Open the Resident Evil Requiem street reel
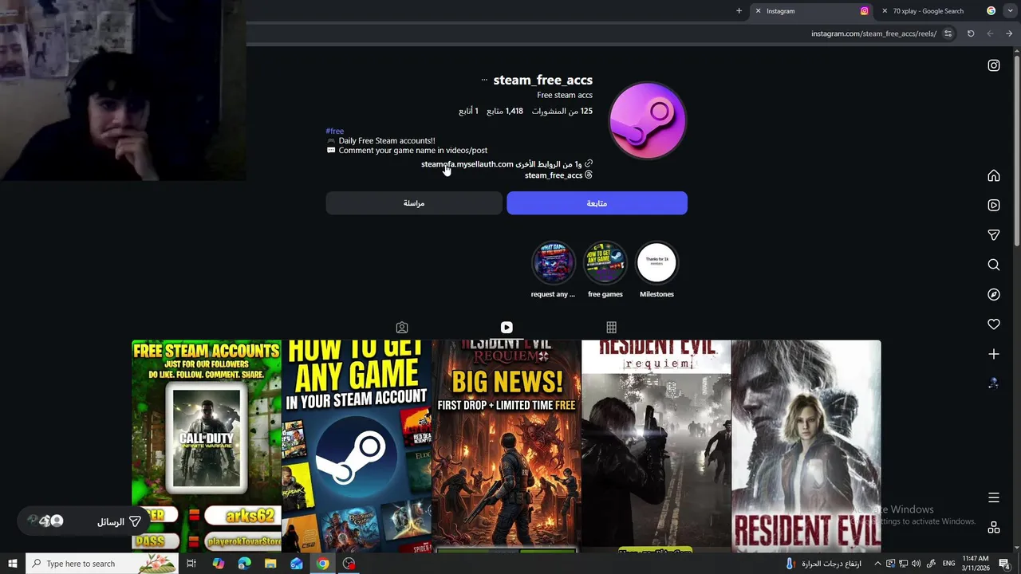Screen dimensions: 1021x574 656,446
